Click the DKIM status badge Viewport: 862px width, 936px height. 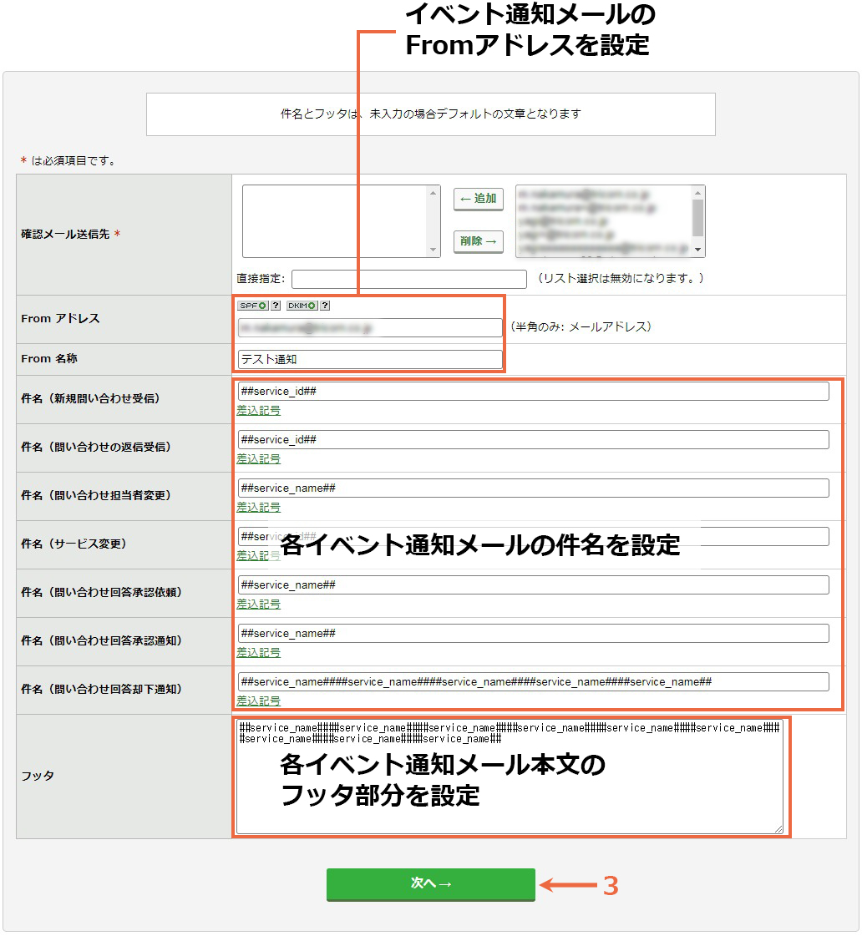[302, 306]
